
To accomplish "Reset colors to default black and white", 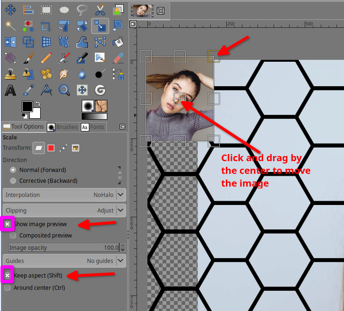I will coord(25,115).
